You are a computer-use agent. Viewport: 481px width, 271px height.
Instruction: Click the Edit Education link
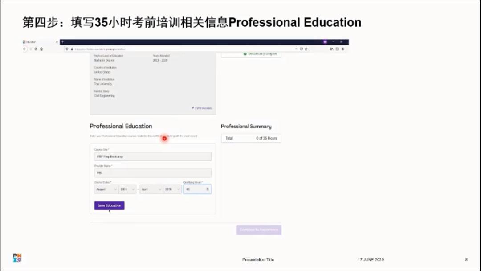[200, 108]
